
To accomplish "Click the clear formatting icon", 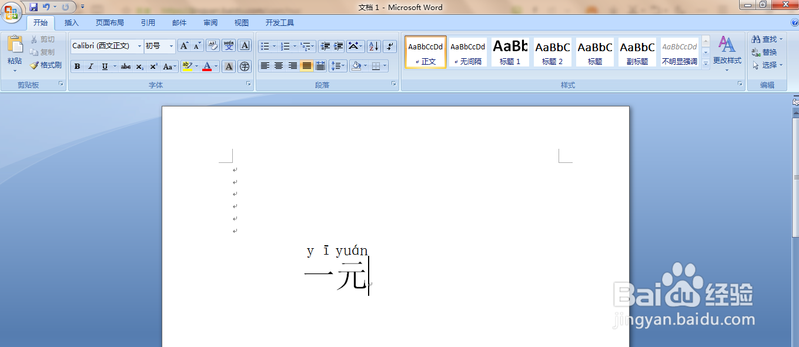I will click(x=213, y=45).
